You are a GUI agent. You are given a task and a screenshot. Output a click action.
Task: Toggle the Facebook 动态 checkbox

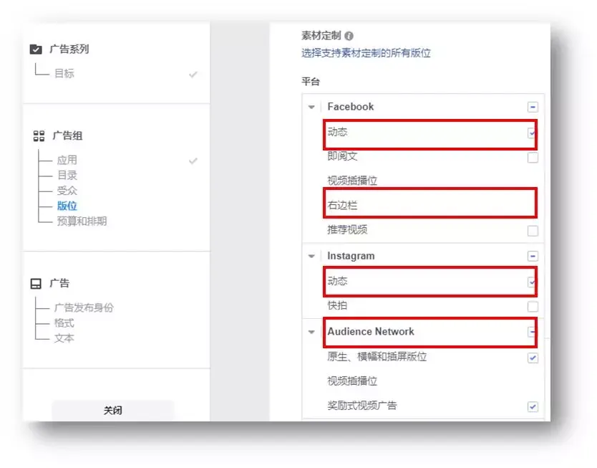point(532,133)
